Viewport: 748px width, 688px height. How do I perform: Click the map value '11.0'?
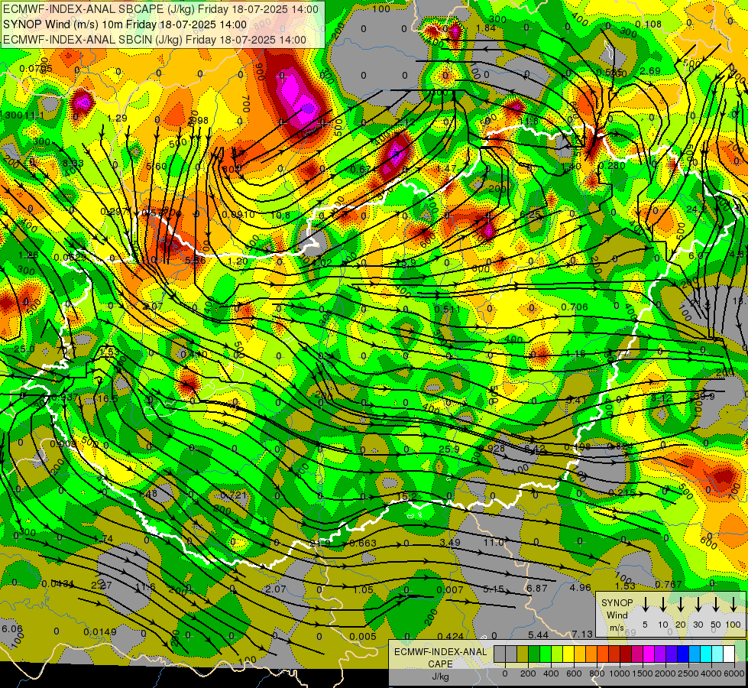(494, 543)
